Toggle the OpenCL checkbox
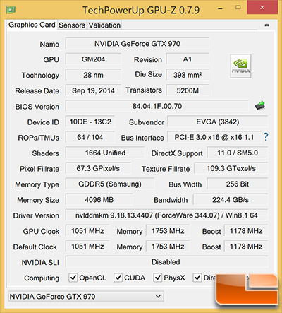The height and width of the screenshot is (313, 282). (x=73, y=278)
